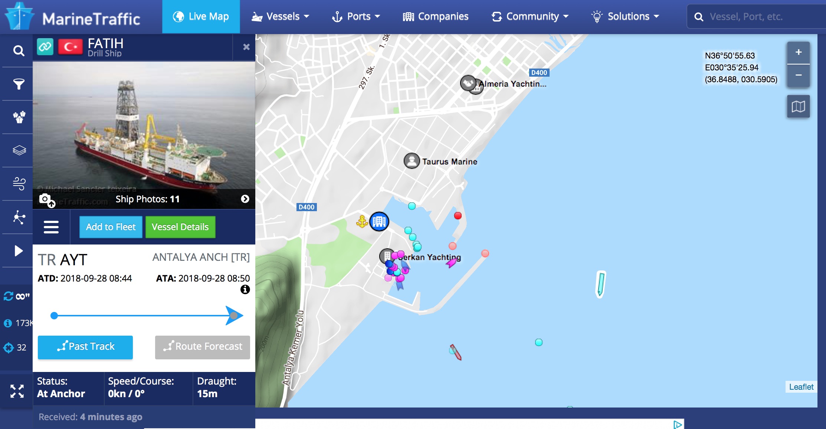Show the wind weather overlay icon
Image resolution: width=826 pixels, height=429 pixels.
click(19, 183)
